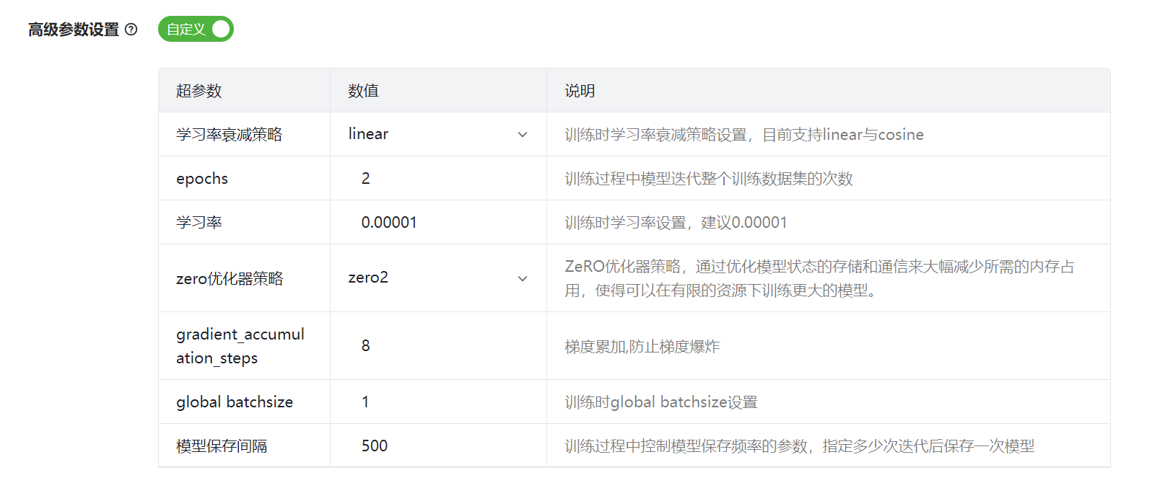Click the 数值 column header
1152x483 pixels.
click(363, 91)
